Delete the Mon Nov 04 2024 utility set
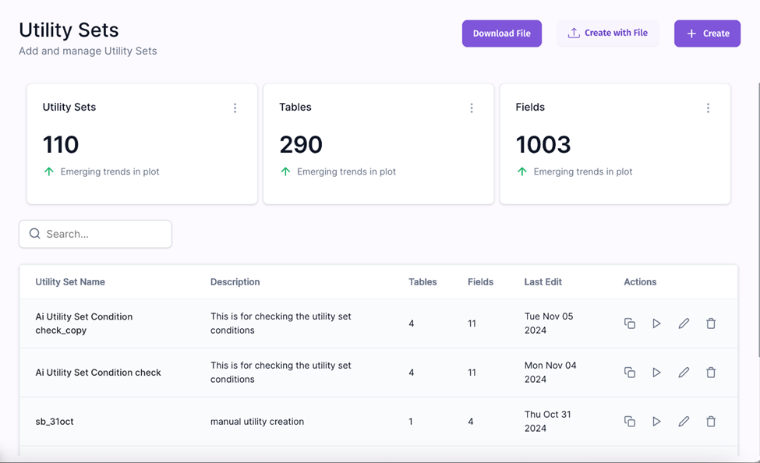The width and height of the screenshot is (760, 463). coord(711,373)
